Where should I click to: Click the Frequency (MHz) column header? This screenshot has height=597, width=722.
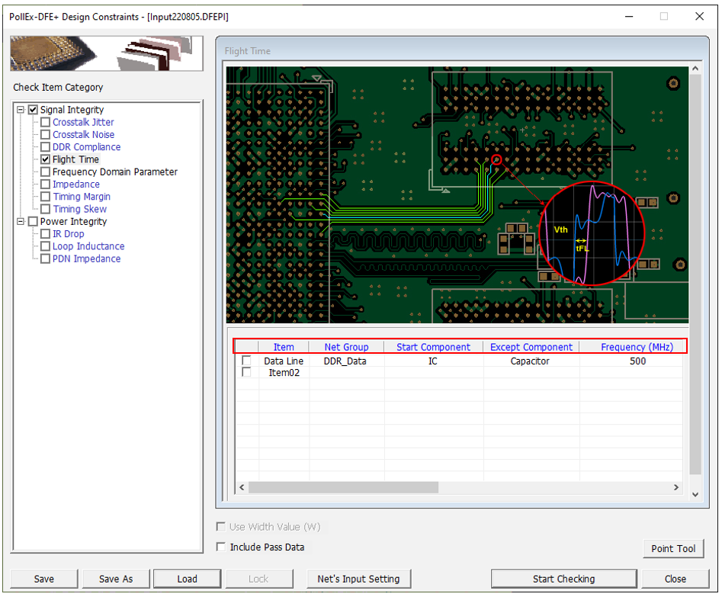coord(637,347)
